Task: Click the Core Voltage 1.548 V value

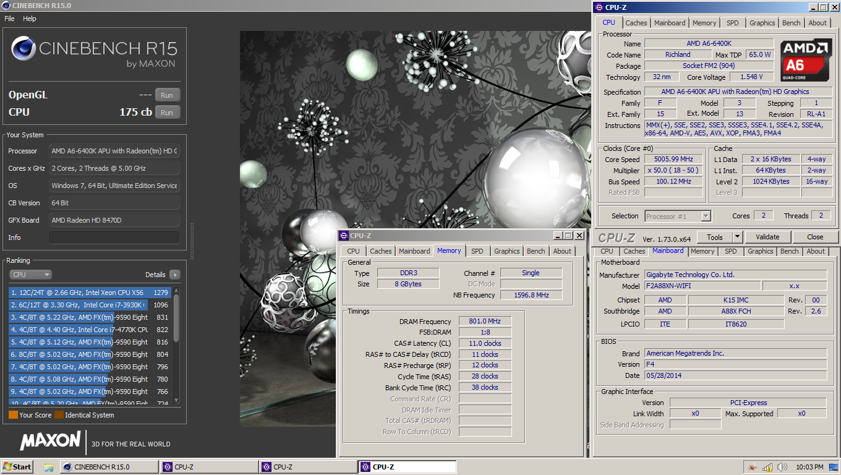Action: click(751, 77)
